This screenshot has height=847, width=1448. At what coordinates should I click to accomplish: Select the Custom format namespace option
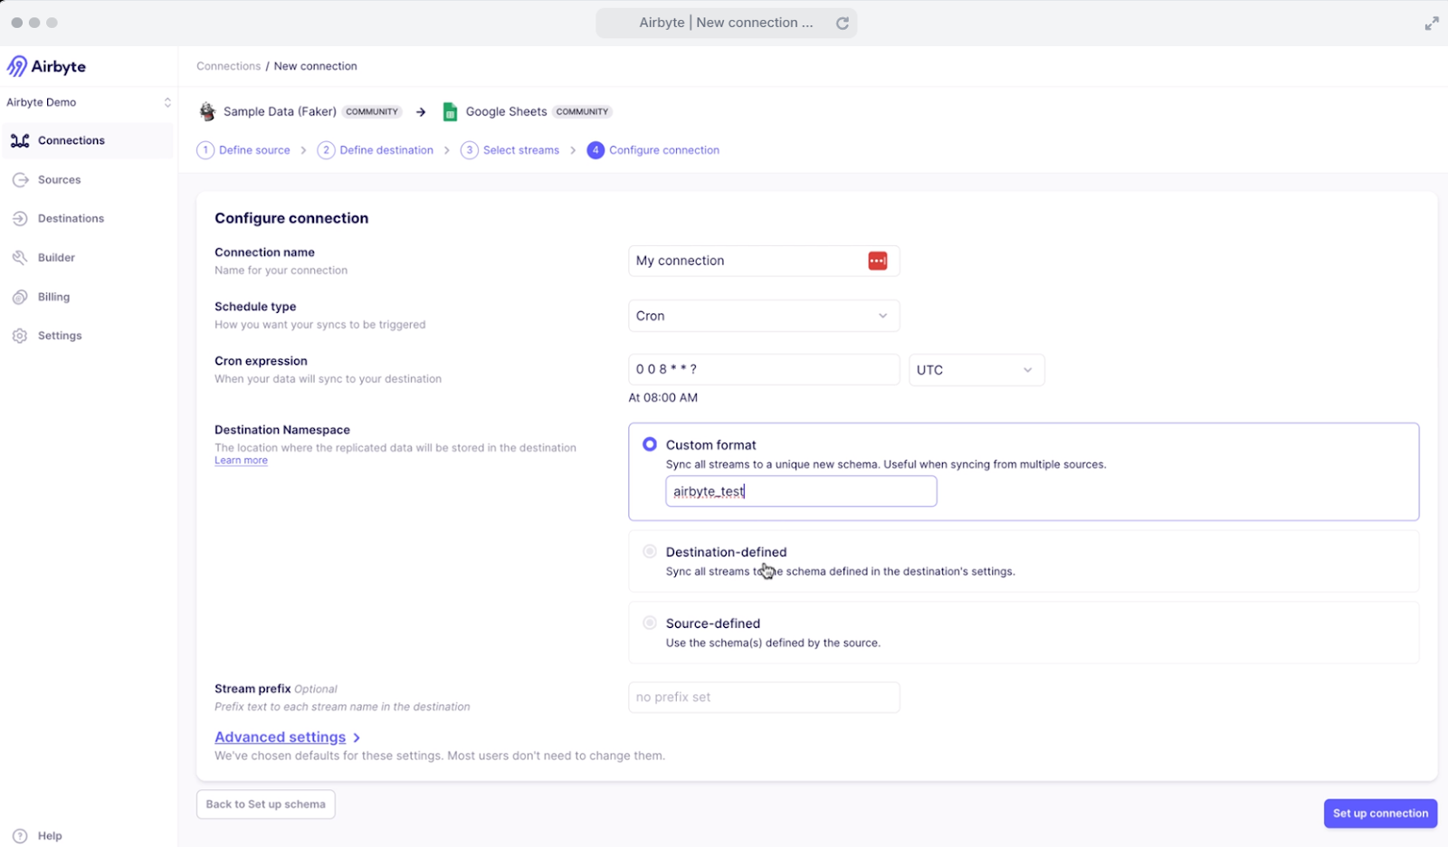click(x=649, y=444)
